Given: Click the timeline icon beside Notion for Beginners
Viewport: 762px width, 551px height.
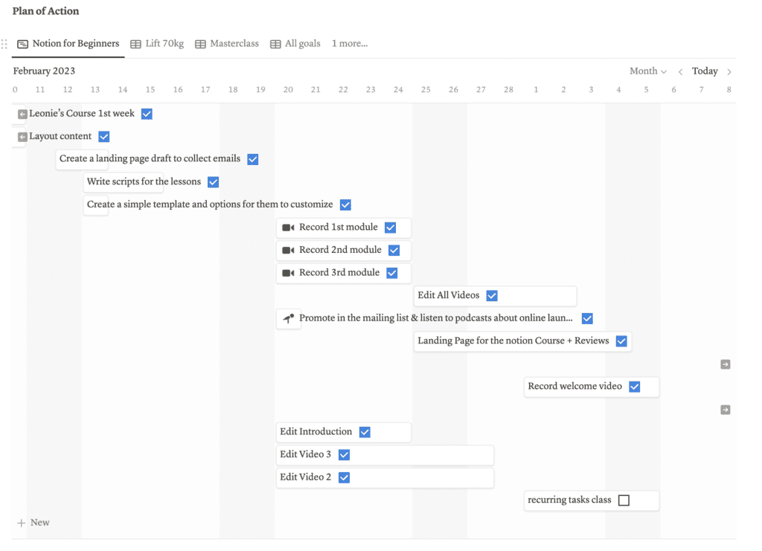Looking at the screenshot, I should [22, 44].
